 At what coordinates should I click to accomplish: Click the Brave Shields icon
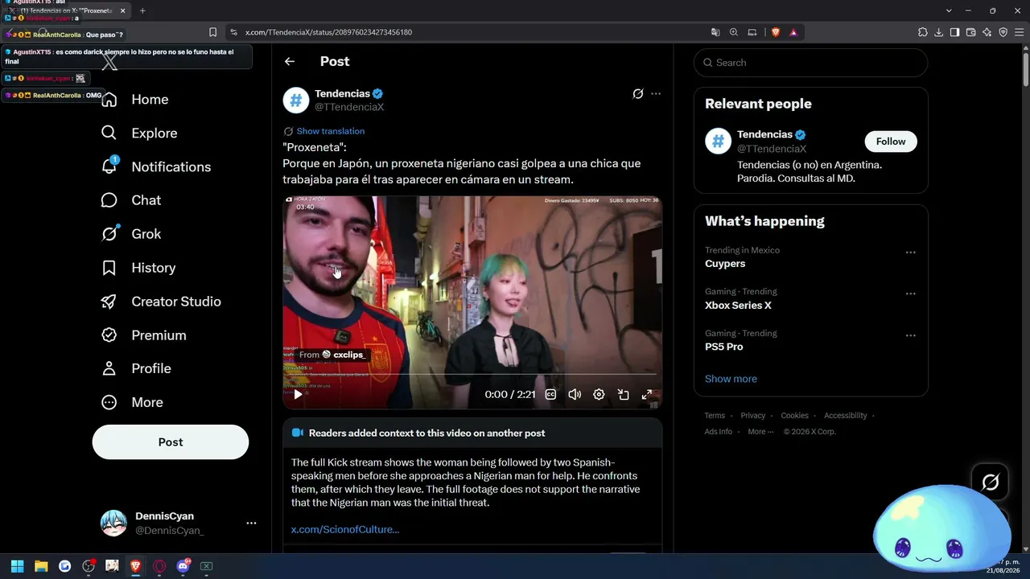tap(776, 32)
